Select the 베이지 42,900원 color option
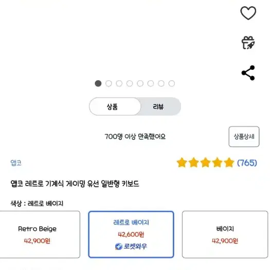This screenshot has width=270, height=270. (225, 235)
